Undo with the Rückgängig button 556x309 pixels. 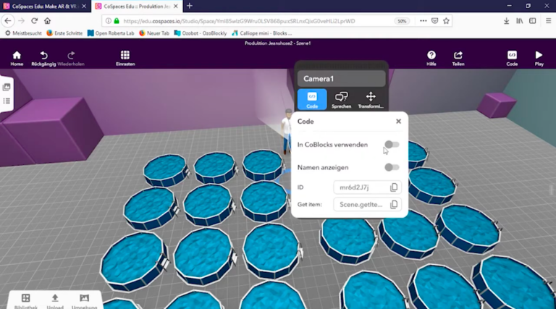pyautogui.click(x=43, y=59)
